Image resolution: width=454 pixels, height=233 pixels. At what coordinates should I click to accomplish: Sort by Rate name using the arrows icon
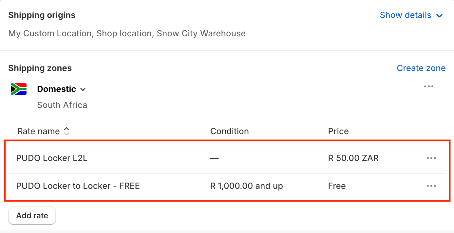coord(66,131)
